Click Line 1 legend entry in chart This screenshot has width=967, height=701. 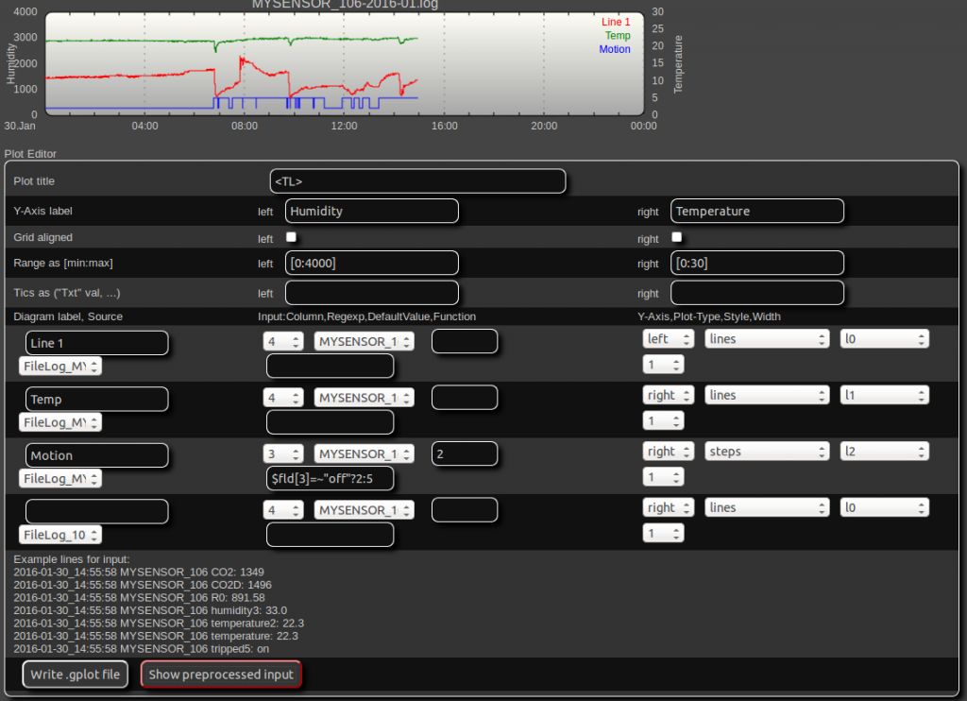click(615, 22)
